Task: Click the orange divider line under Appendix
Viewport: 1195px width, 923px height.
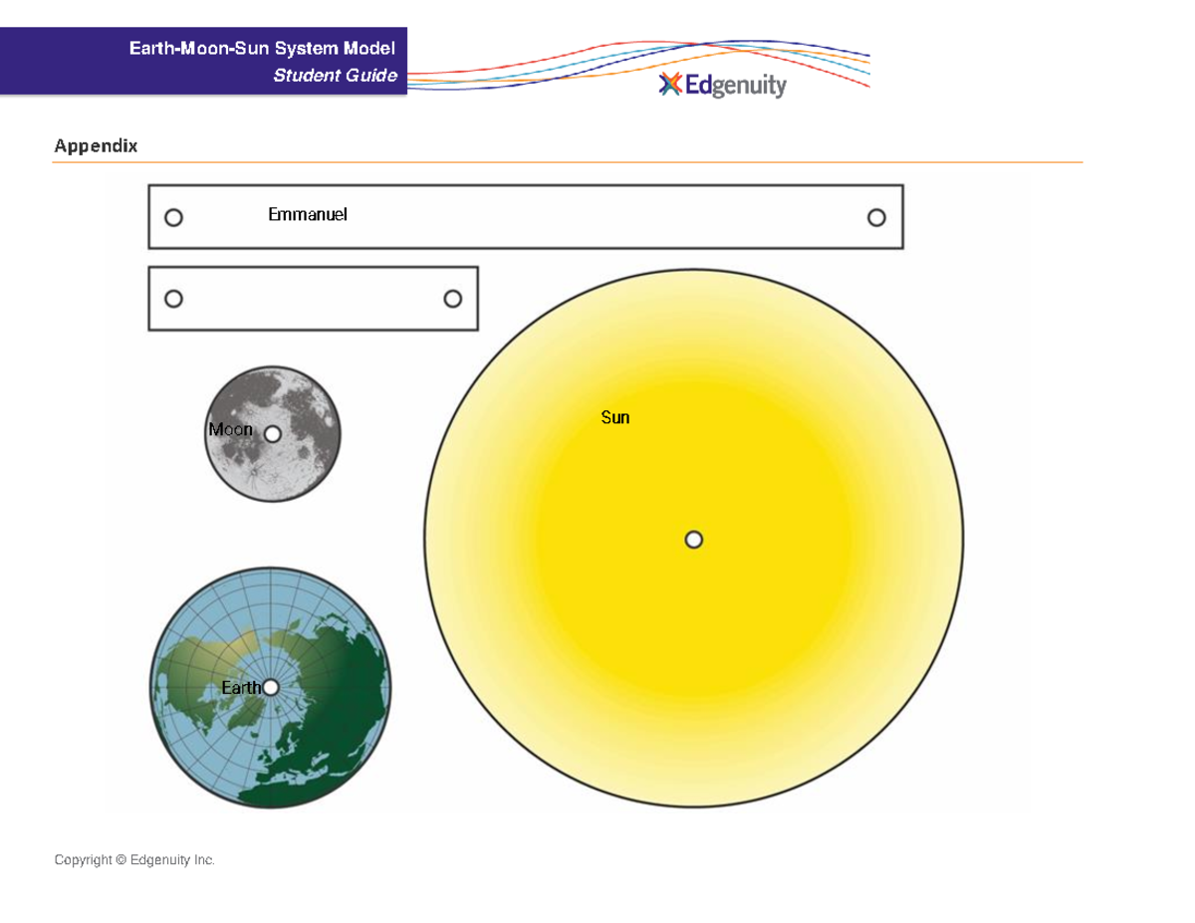Action: [x=568, y=161]
